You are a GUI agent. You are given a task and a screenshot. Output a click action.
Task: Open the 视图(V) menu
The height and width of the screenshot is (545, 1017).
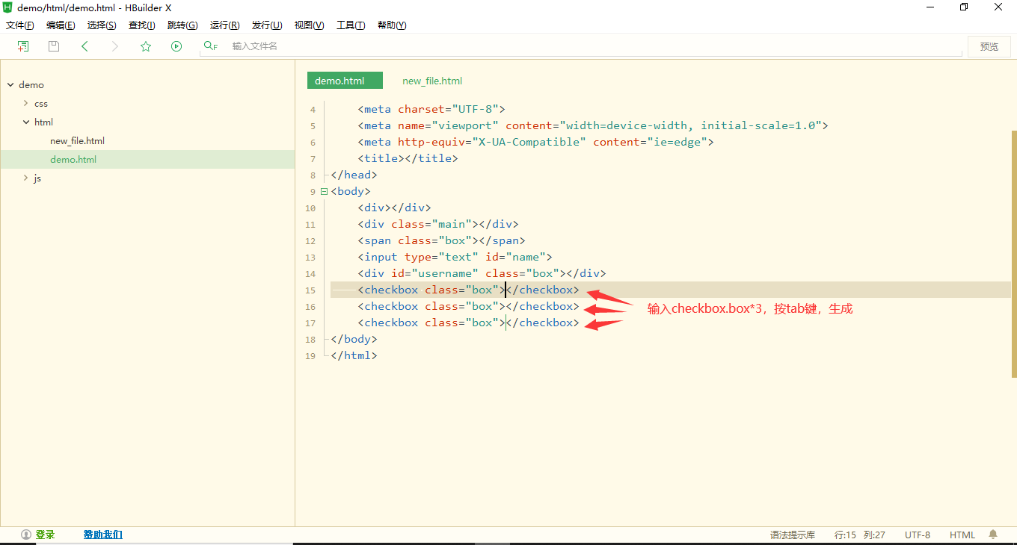pyautogui.click(x=309, y=25)
